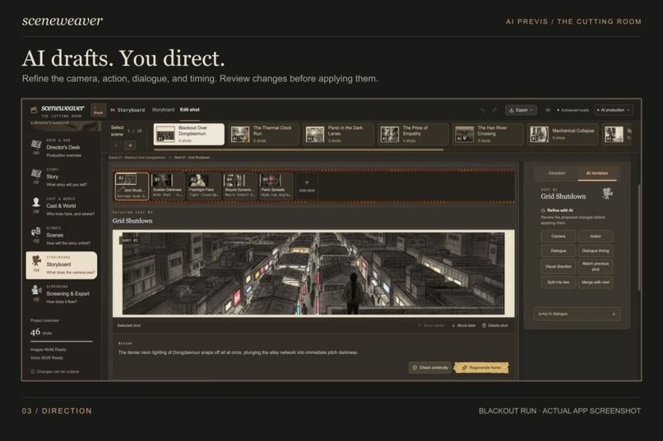Open the AI production dropdown

pyautogui.click(x=614, y=110)
